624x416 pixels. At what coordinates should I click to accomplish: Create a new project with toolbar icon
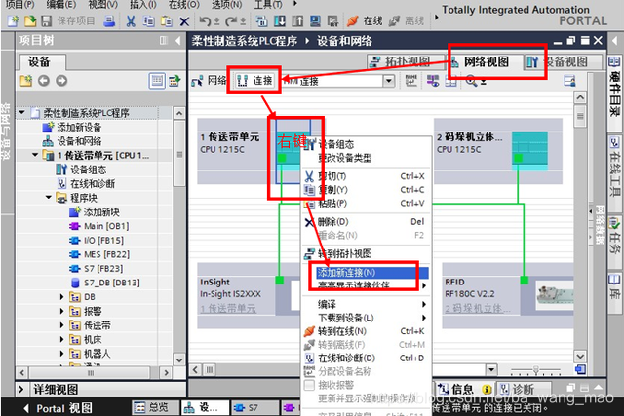click(13, 20)
